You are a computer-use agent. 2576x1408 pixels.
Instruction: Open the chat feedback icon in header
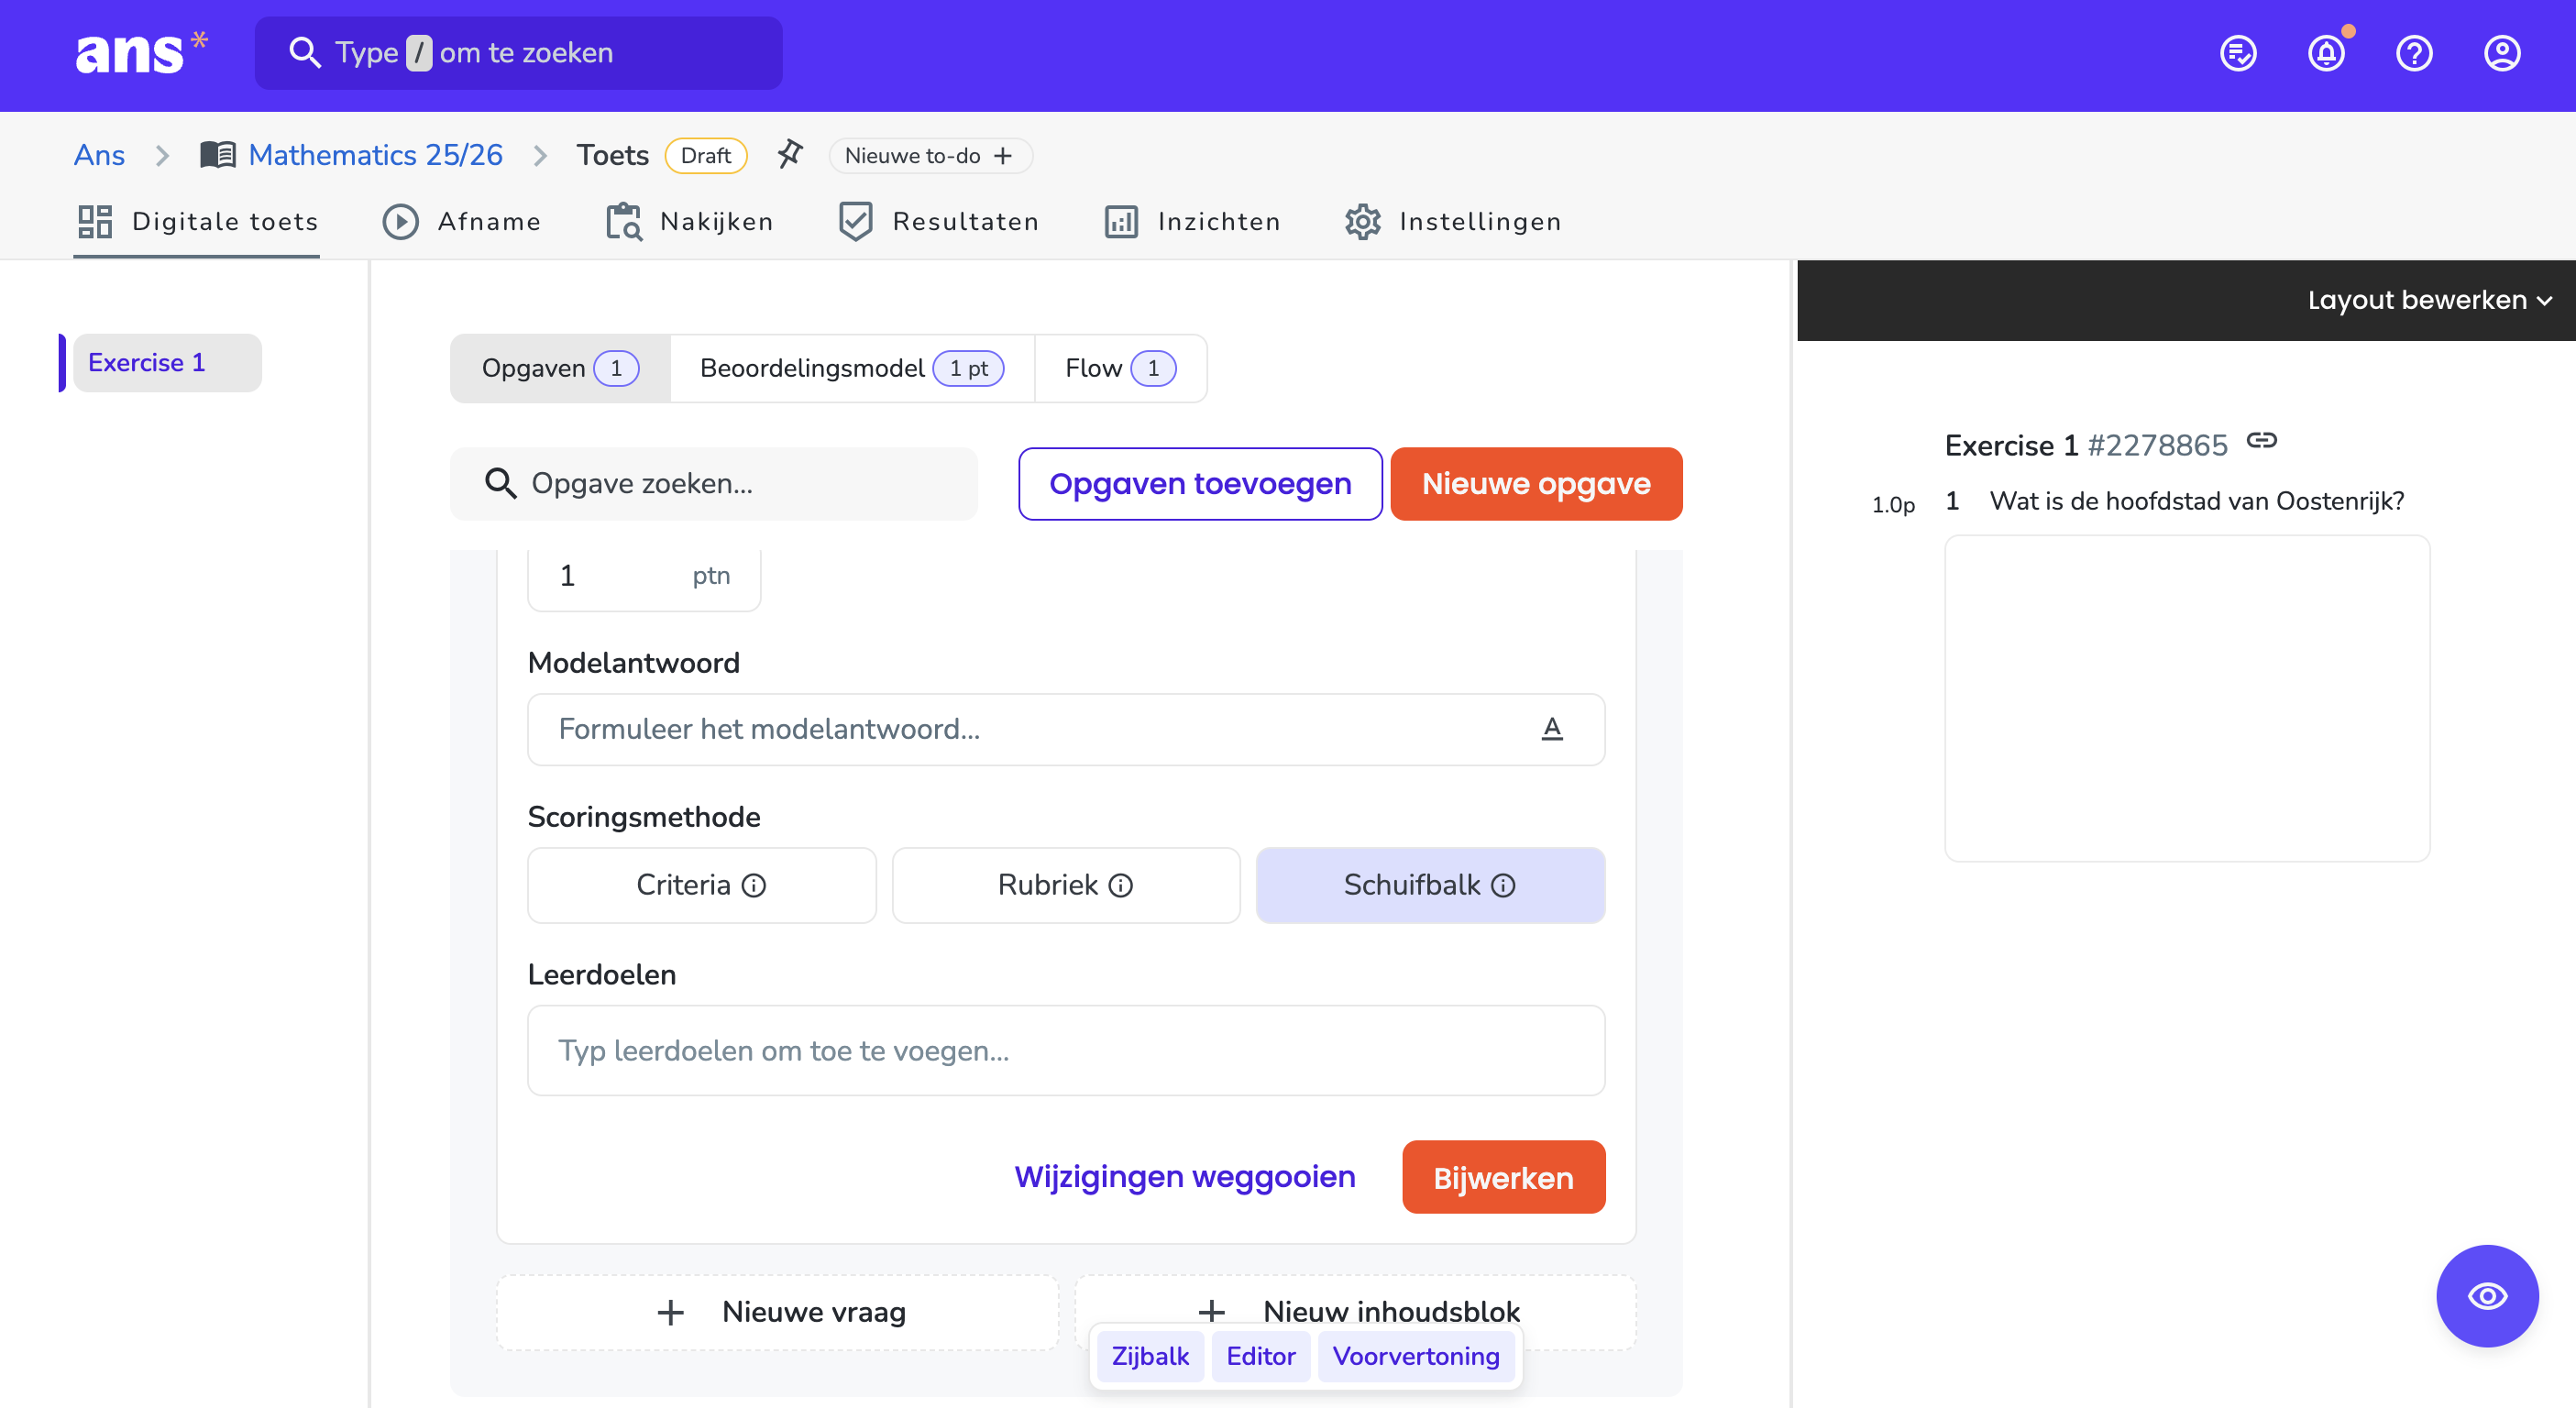2238,53
